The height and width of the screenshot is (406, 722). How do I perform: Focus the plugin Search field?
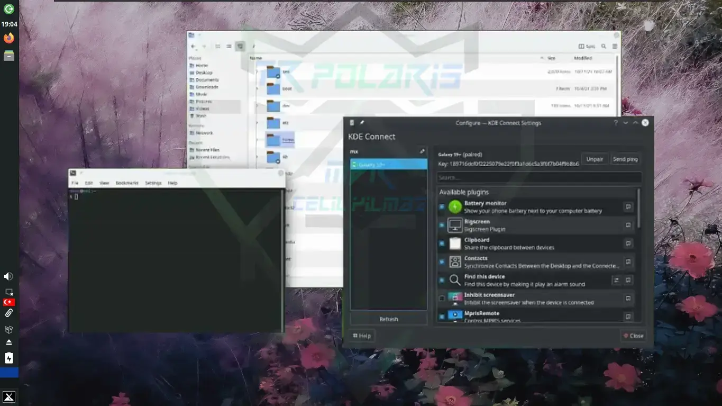(540, 177)
